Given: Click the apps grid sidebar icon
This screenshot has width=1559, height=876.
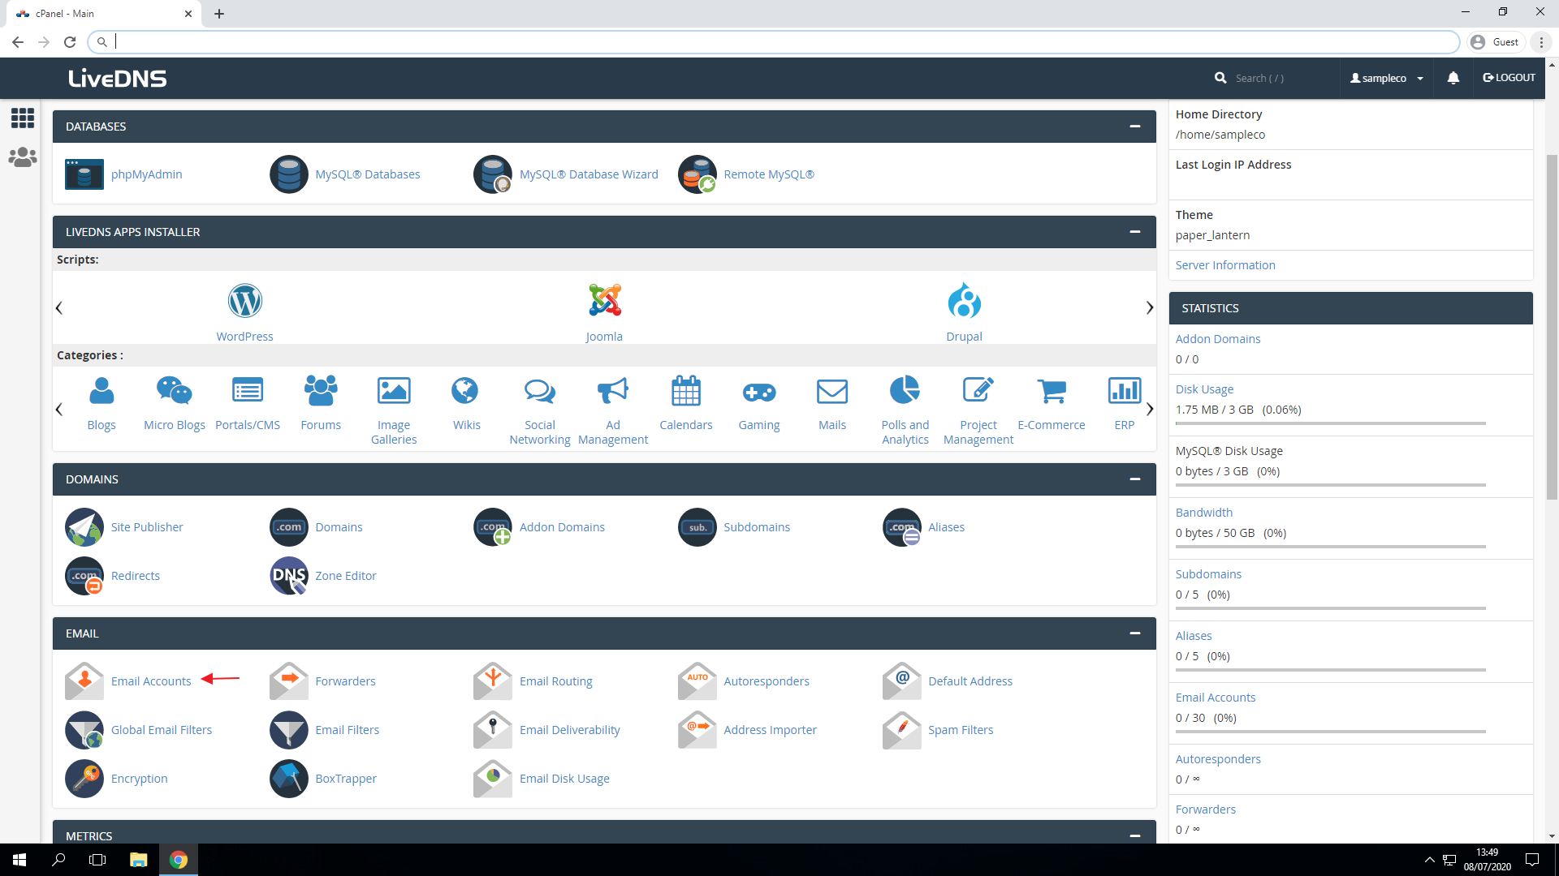Looking at the screenshot, I should click(x=23, y=118).
